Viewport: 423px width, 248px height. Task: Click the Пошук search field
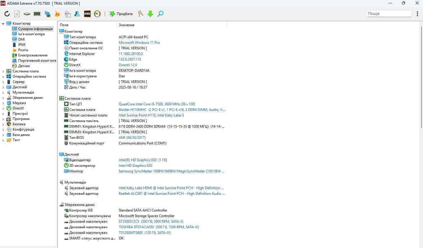pyautogui.click(x=389, y=14)
